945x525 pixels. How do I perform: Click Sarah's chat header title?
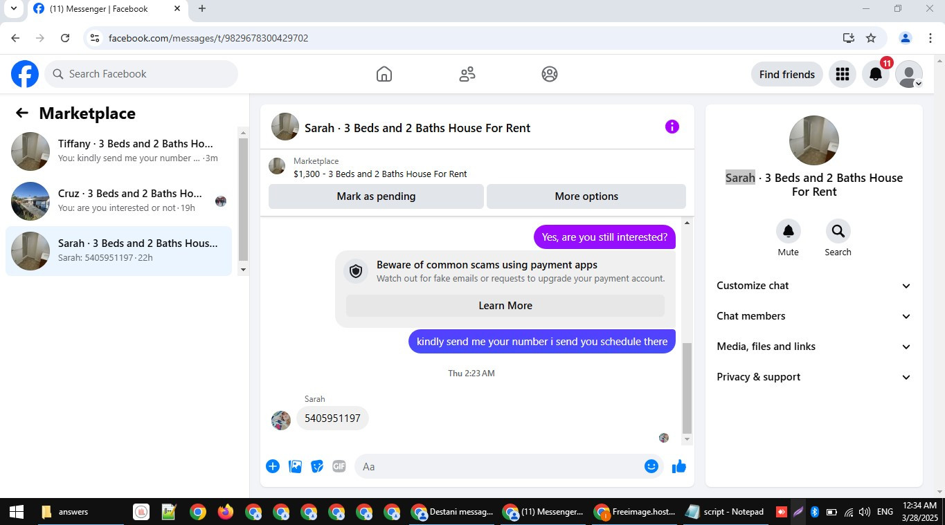coord(417,128)
